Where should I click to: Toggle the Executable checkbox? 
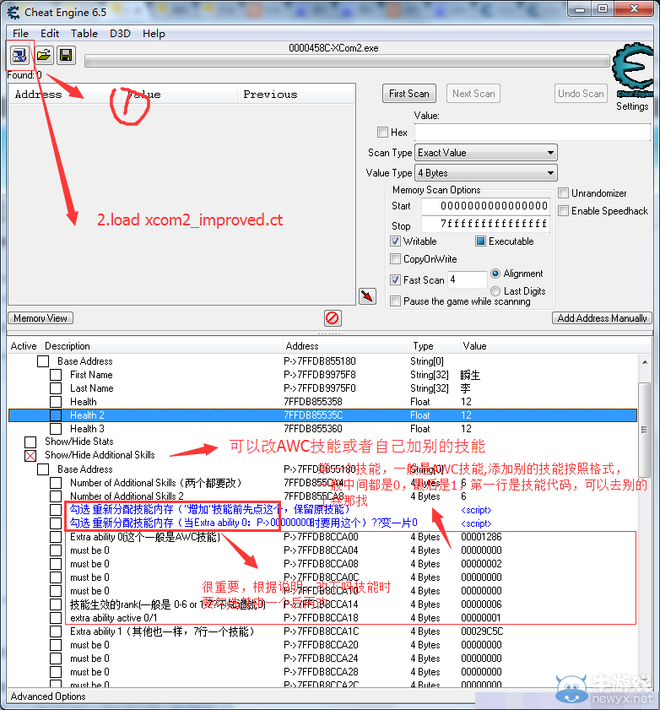tap(480, 241)
